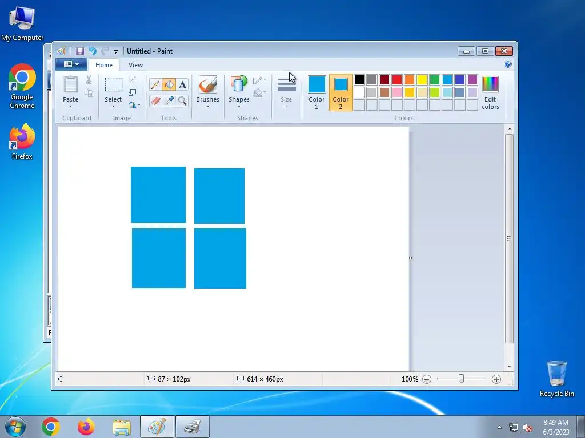Open the Customize Quick Access Toolbar arrow
The height and width of the screenshot is (438, 585).
[x=115, y=52]
